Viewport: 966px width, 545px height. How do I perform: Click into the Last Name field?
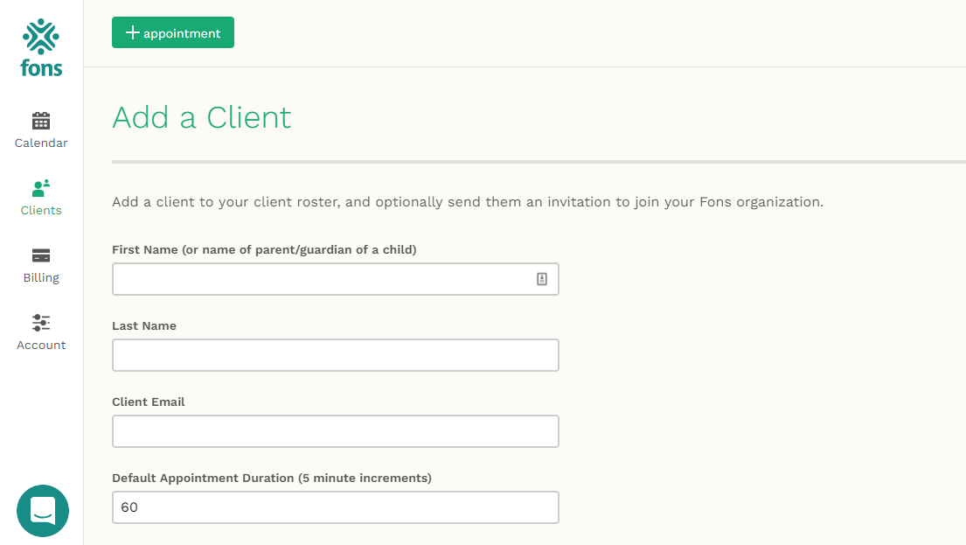click(335, 355)
